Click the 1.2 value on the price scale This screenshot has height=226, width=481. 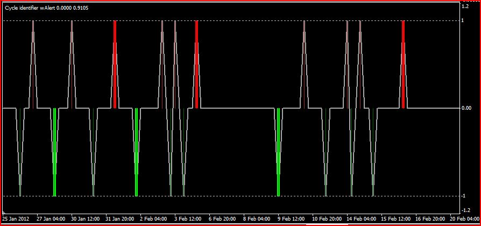[465, 6]
